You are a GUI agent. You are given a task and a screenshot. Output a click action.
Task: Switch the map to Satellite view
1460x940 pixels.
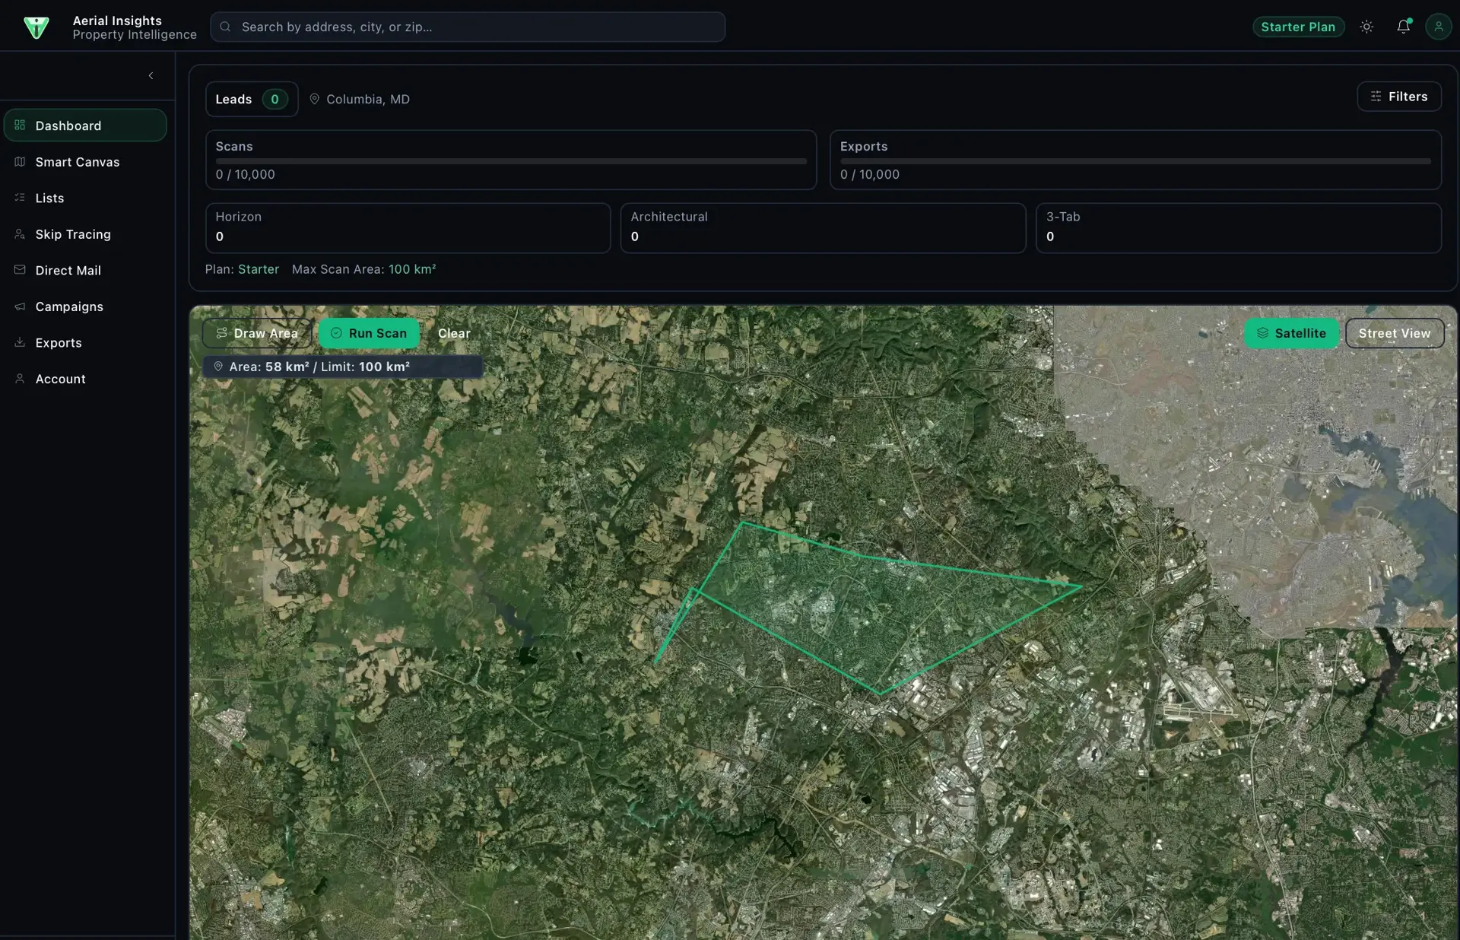(1291, 333)
